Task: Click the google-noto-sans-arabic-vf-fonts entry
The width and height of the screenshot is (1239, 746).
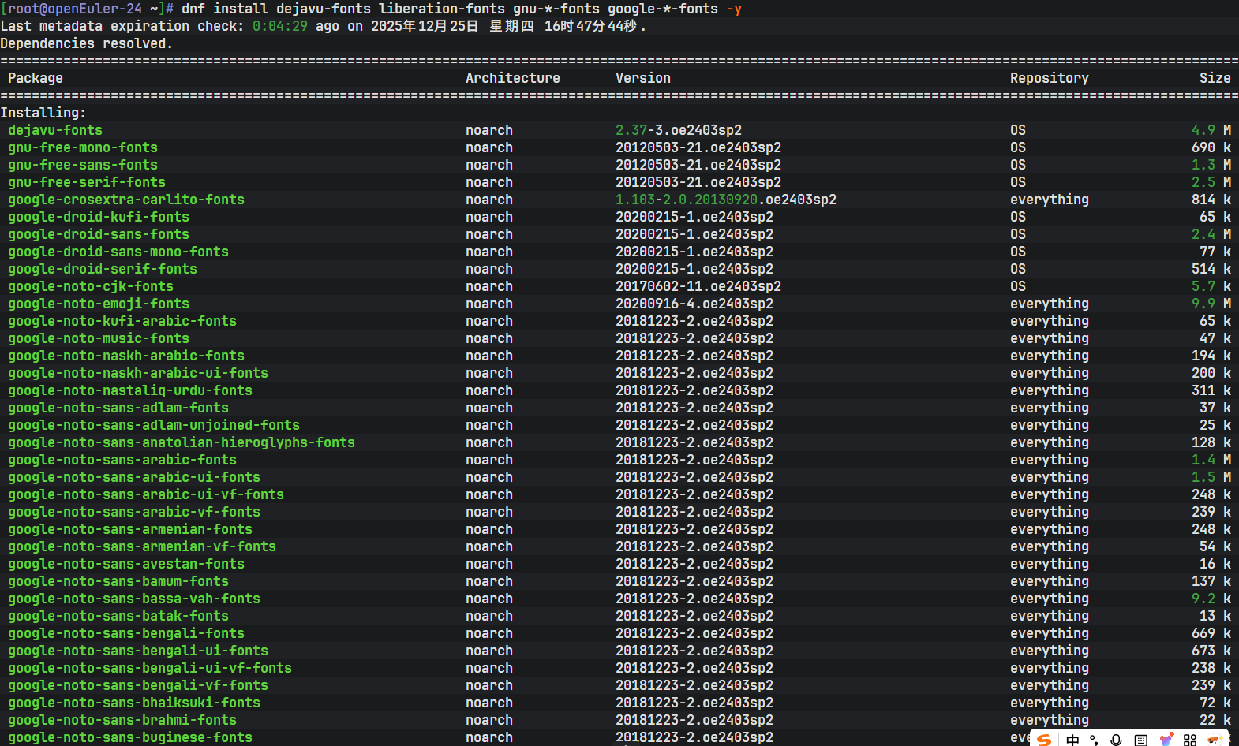Action: pos(134,512)
